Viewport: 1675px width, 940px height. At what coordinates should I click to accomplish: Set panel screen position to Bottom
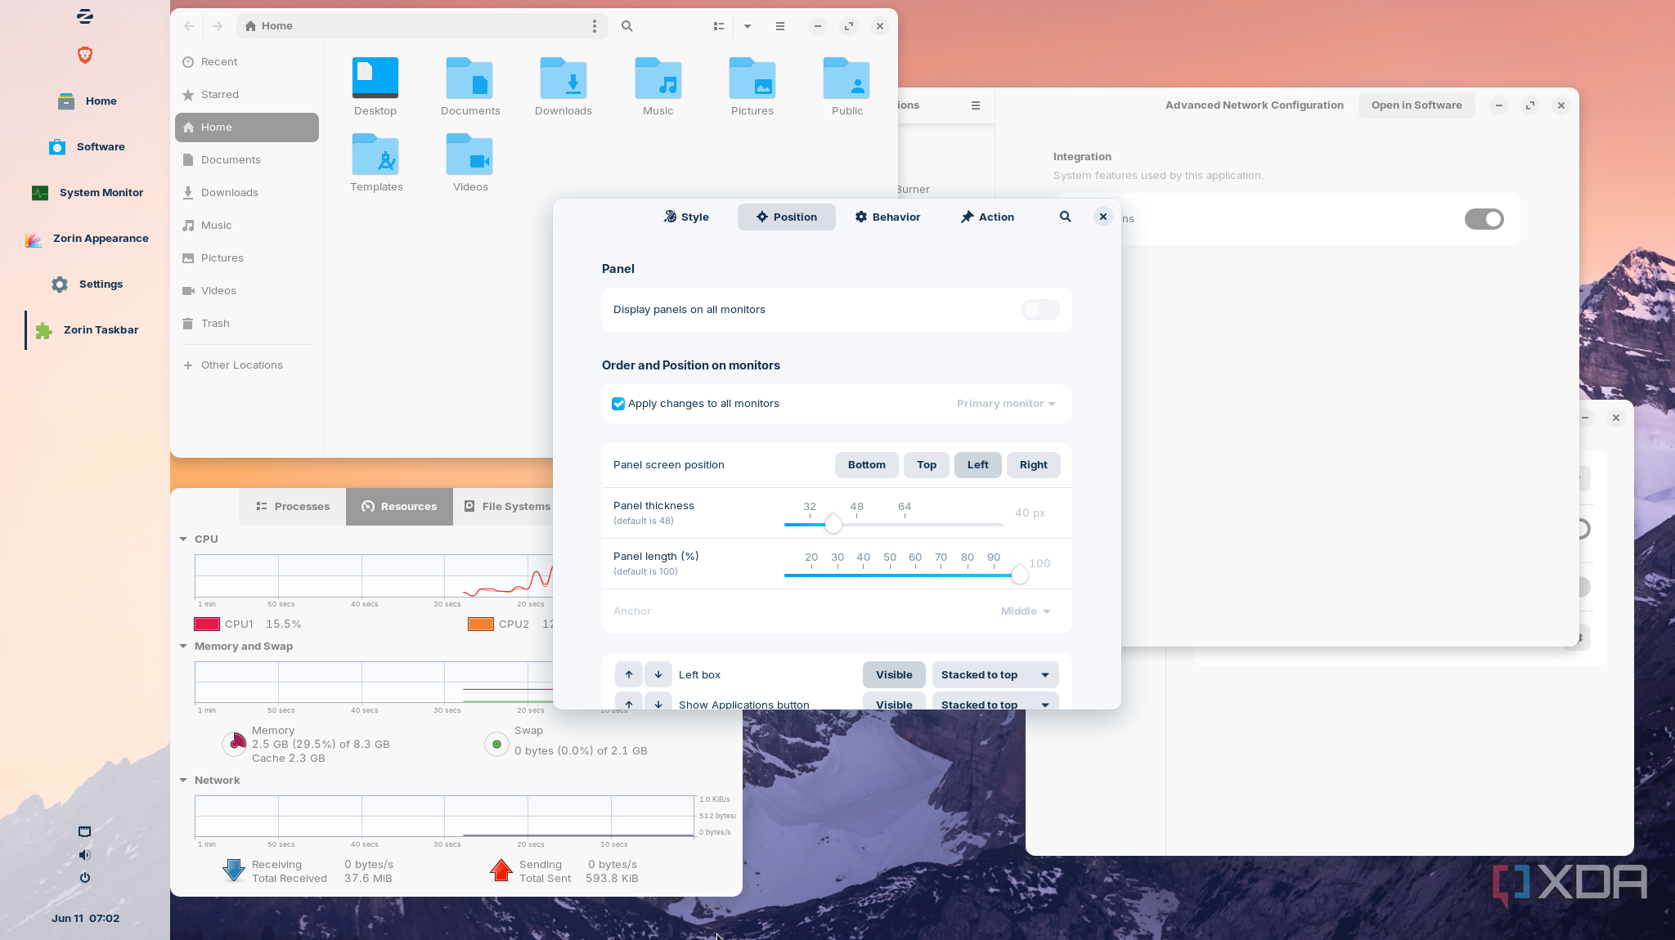[x=866, y=465]
